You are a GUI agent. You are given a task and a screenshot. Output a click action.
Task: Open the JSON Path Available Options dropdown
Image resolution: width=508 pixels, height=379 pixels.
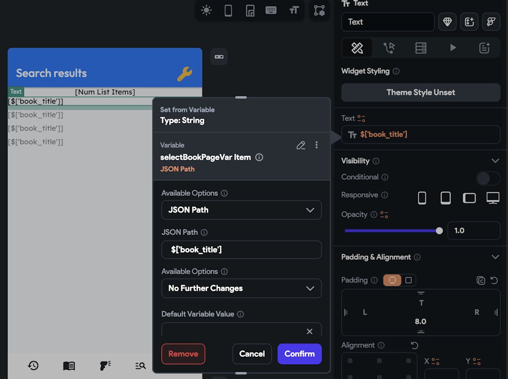tap(241, 210)
